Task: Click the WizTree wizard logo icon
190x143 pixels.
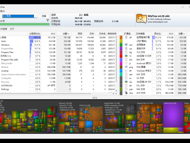Action: click(141, 19)
